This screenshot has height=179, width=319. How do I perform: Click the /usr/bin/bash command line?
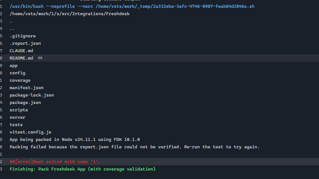(x=132, y=6)
